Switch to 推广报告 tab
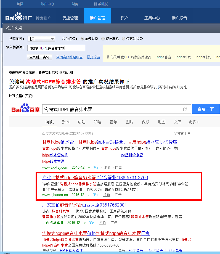 click(x=179, y=18)
